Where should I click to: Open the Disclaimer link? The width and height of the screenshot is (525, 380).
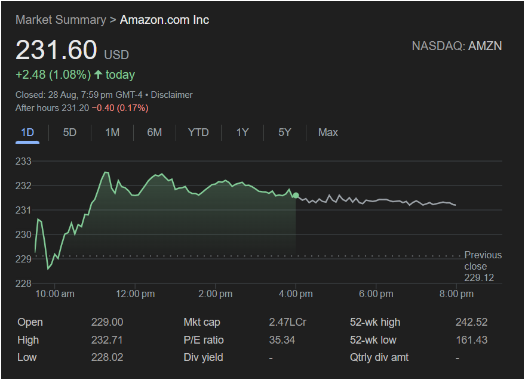171,95
